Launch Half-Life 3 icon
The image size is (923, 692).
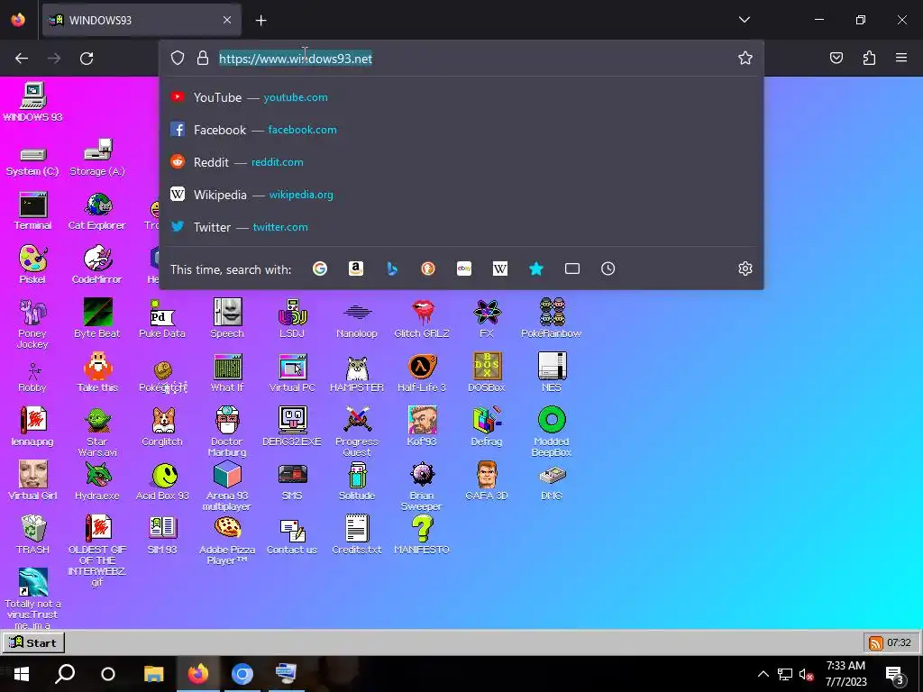[422, 367]
